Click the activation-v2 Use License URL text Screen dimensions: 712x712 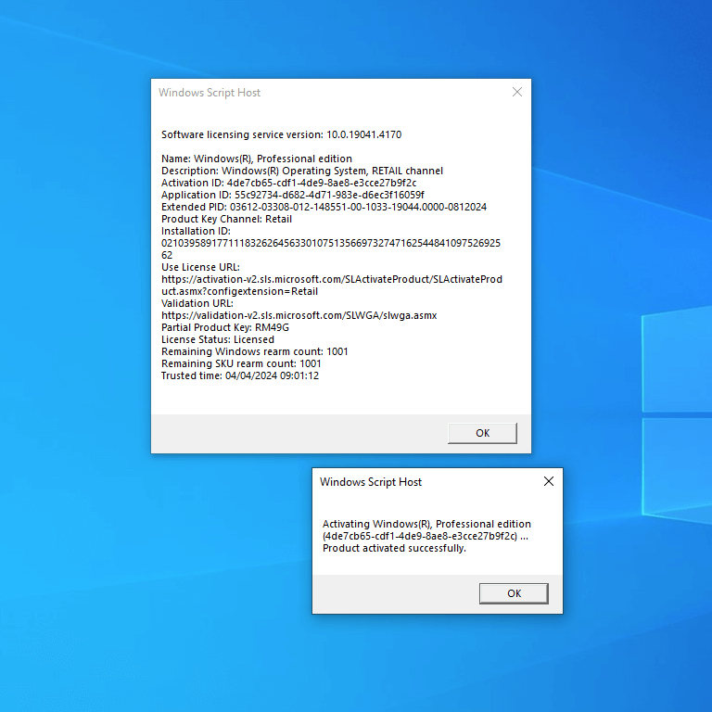(331, 279)
